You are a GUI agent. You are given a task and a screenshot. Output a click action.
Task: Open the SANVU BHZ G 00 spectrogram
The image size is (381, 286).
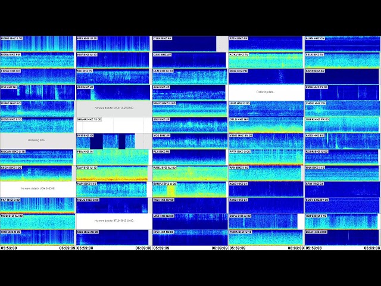(x=189, y=189)
